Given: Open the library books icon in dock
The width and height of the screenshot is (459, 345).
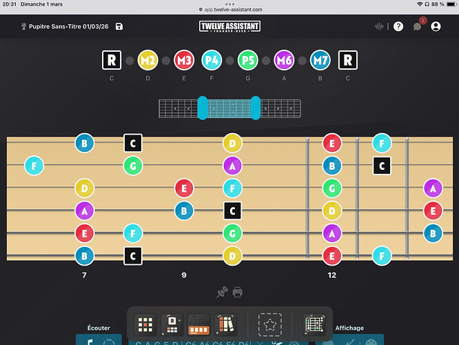Looking at the screenshot, I should (225, 324).
